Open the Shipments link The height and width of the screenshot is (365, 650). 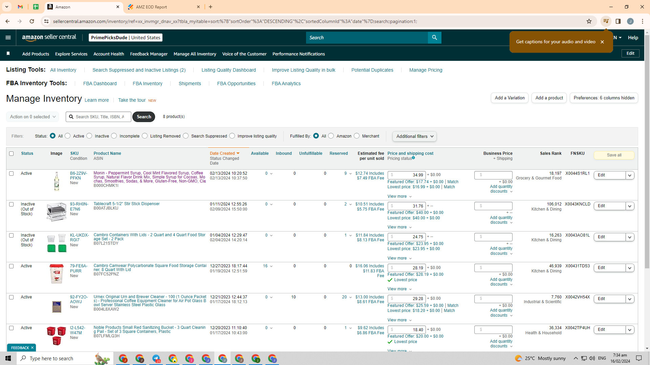pyautogui.click(x=190, y=83)
